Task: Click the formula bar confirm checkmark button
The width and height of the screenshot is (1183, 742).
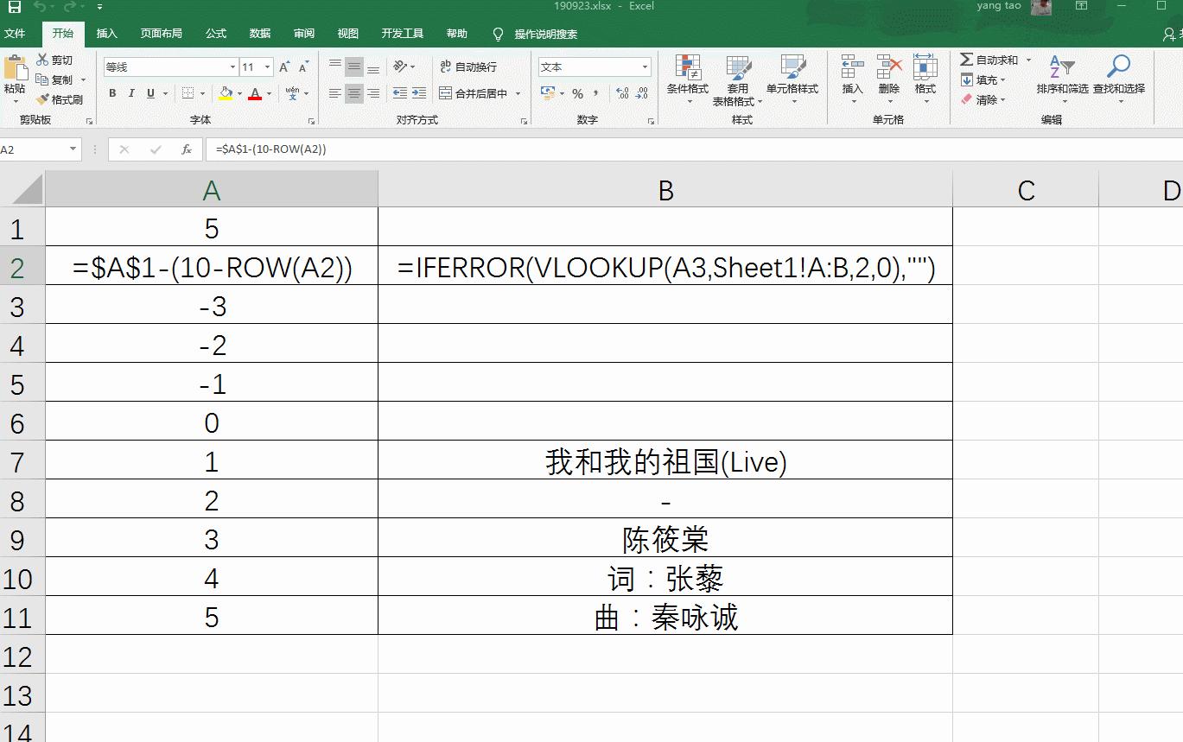Action: click(156, 149)
